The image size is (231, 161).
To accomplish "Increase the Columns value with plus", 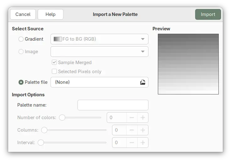I will [x=143, y=130].
